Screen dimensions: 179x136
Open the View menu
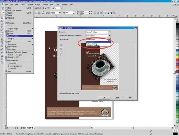pyautogui.click(x=16, y=4)
